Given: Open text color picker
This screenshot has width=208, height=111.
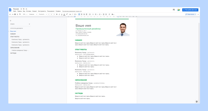Looking at the screenshot, I should [64, 14].
